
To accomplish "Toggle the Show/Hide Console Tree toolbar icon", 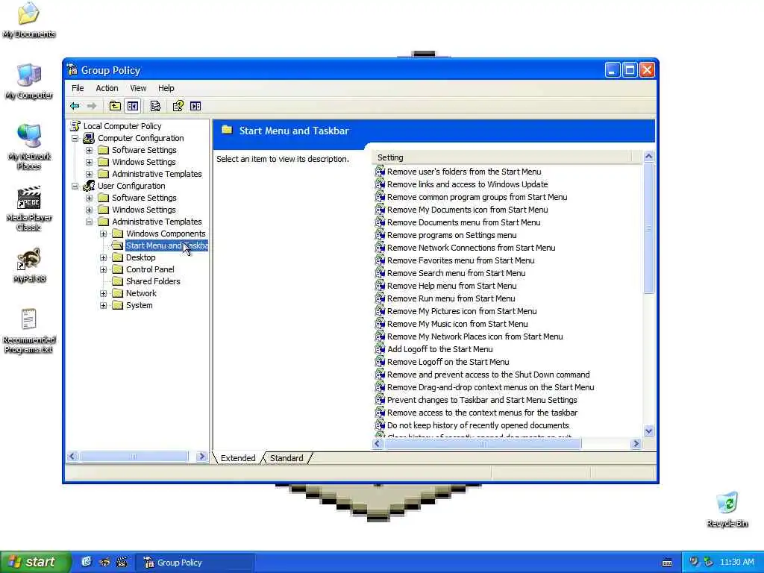I will tap(133, 106).
